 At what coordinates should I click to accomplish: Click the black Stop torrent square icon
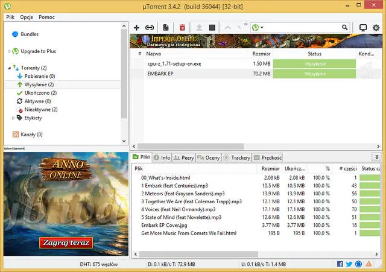pos(212,28)
